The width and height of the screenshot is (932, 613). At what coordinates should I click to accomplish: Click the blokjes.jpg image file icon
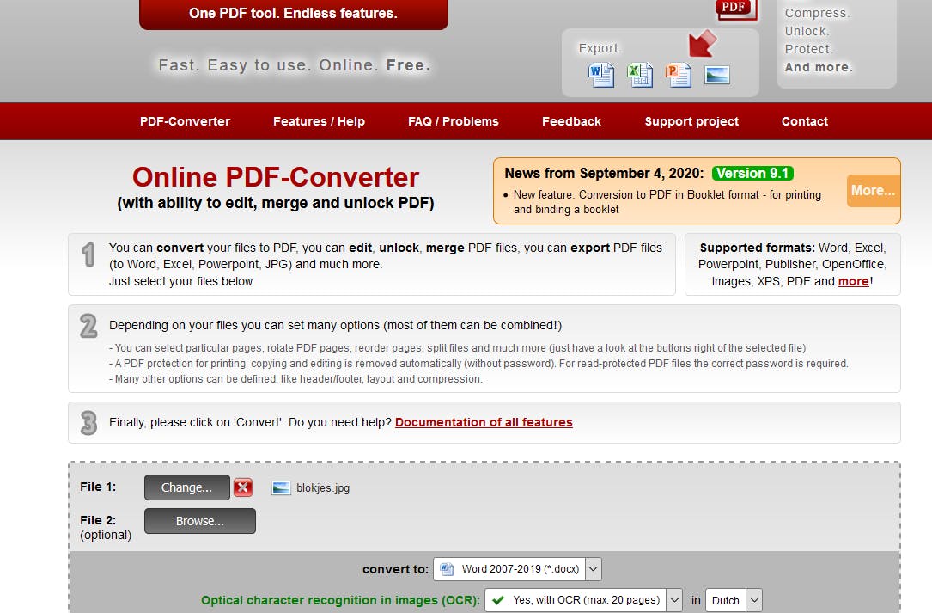(x=281, y=488)
